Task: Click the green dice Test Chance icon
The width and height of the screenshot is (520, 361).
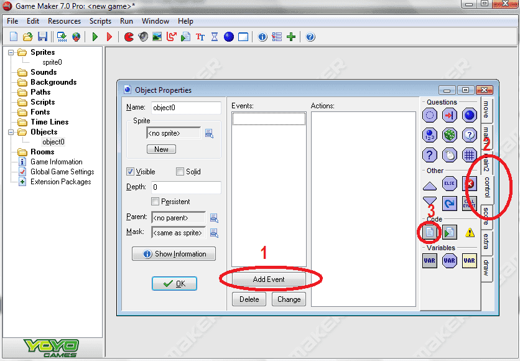Action: click(449, 134)
